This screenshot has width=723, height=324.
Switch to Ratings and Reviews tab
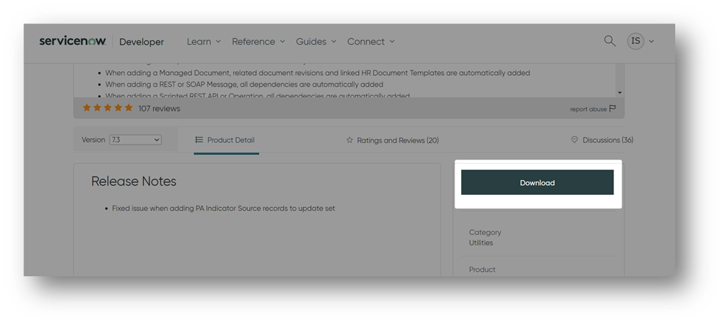pos(393,140)
